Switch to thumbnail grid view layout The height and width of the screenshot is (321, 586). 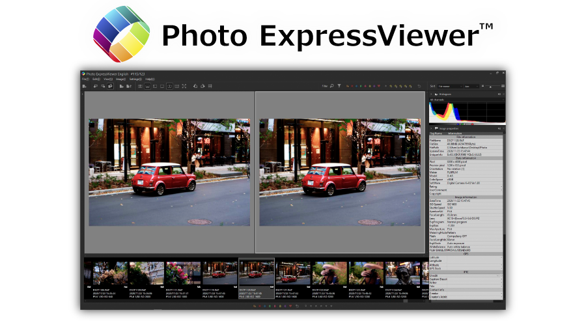(140, 87)
